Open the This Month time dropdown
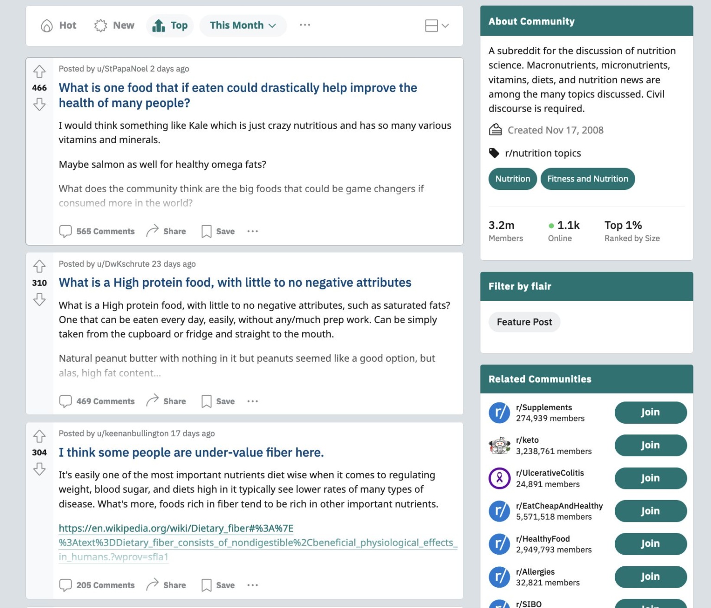711x608 pixels. tap(243, 25)
